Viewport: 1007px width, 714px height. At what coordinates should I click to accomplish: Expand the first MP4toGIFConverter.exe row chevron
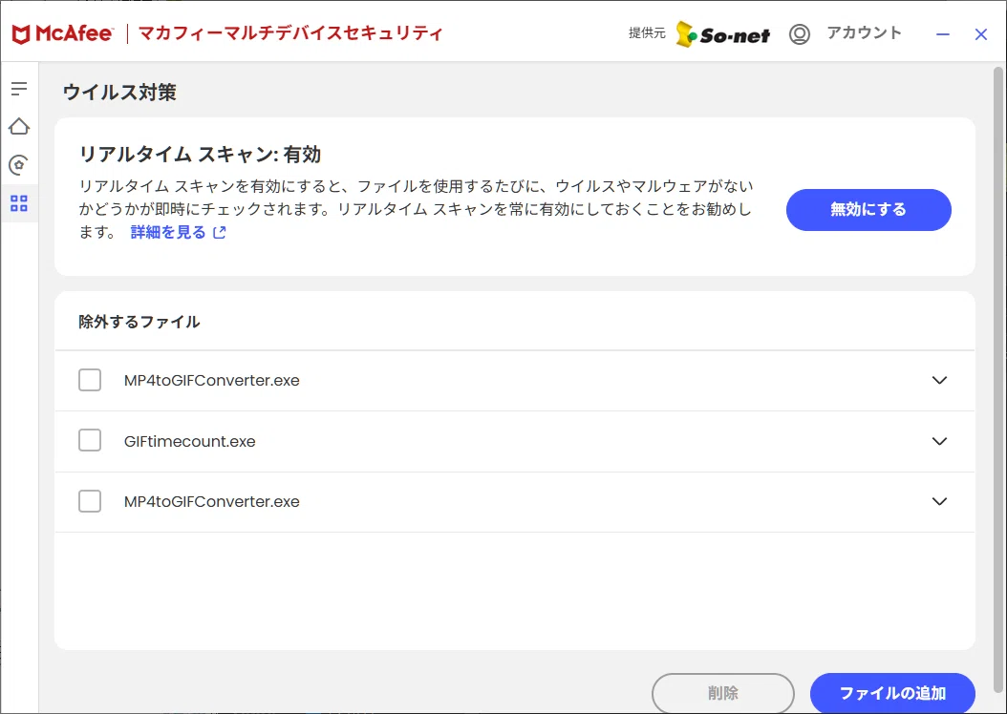tap(939, 381)
